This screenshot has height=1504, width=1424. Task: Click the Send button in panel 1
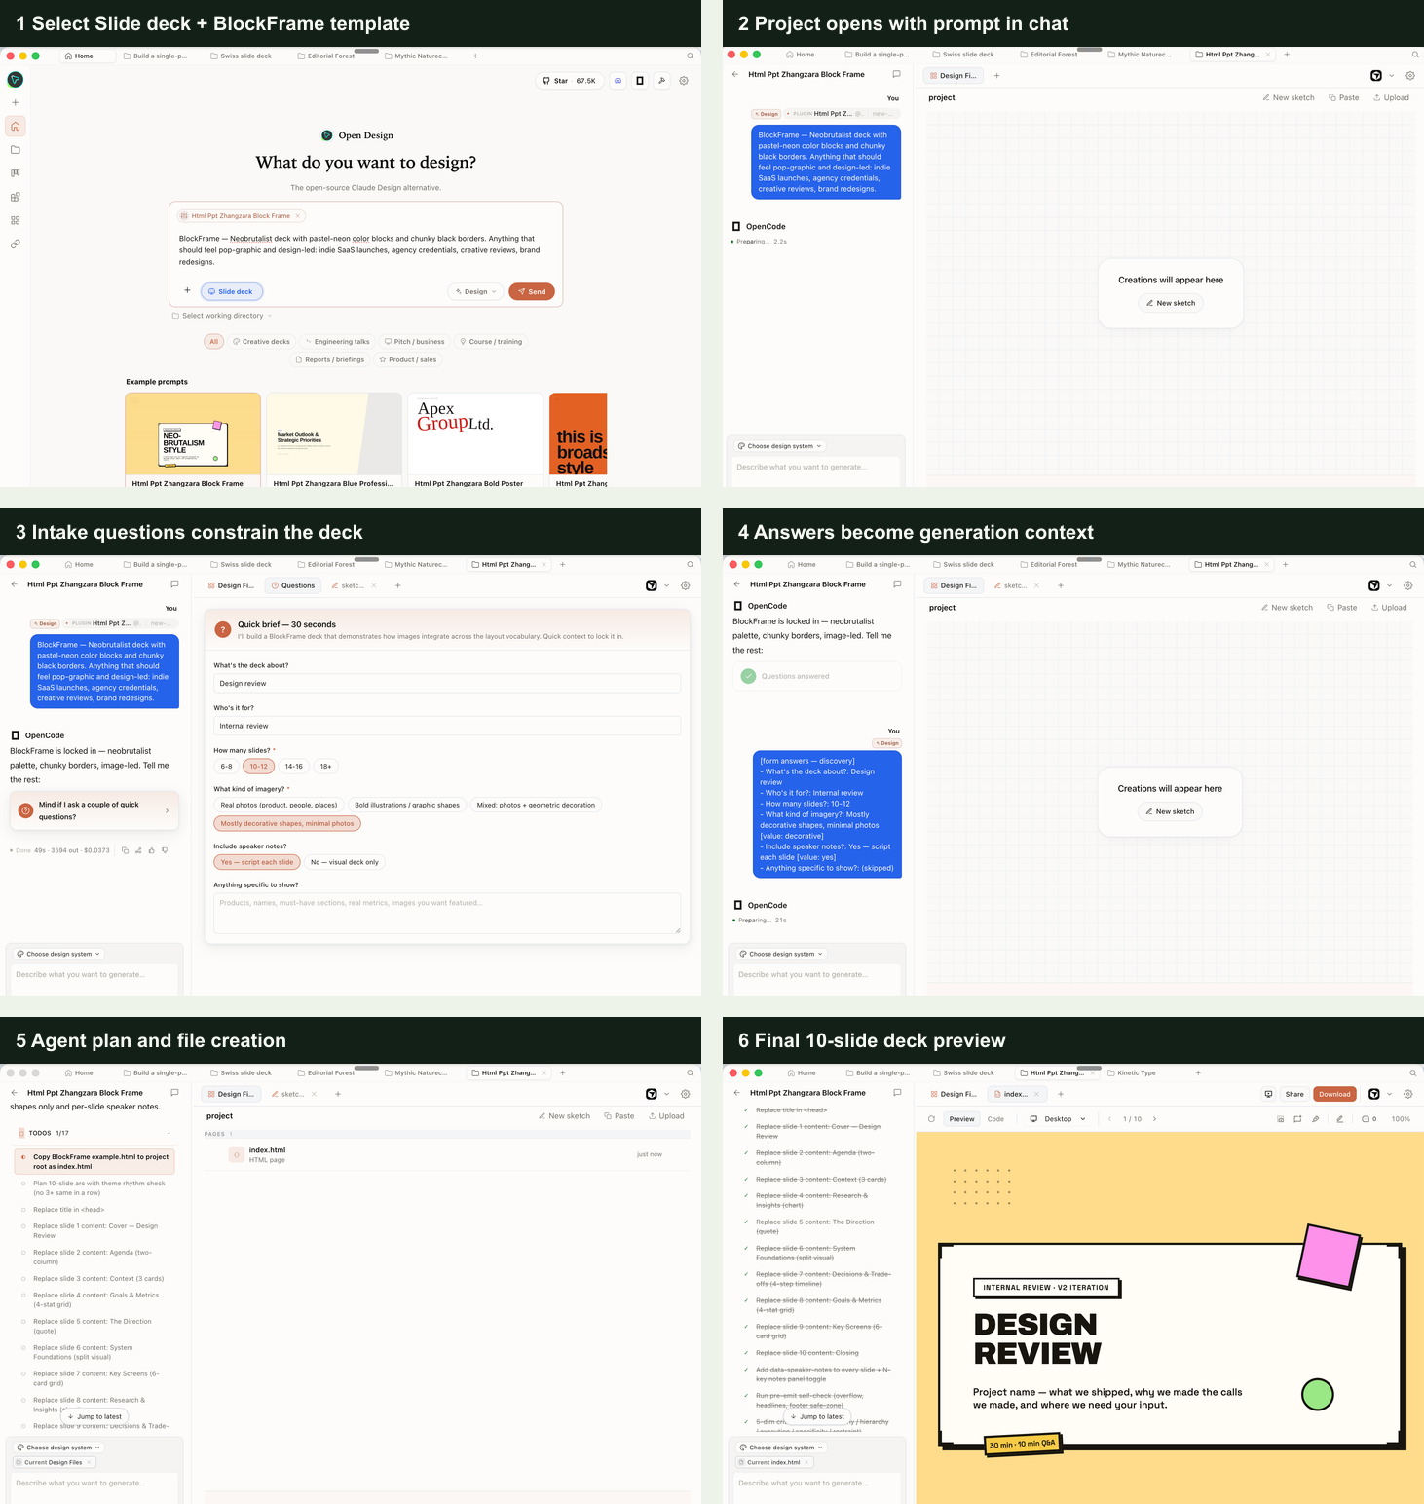532,291
